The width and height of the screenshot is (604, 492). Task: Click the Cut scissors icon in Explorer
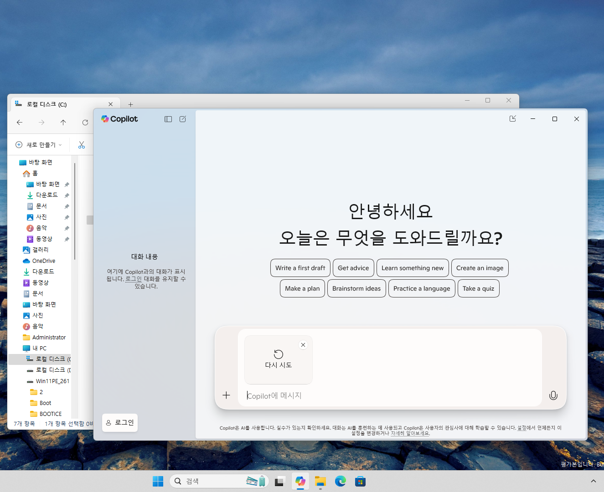click(82, 145)
